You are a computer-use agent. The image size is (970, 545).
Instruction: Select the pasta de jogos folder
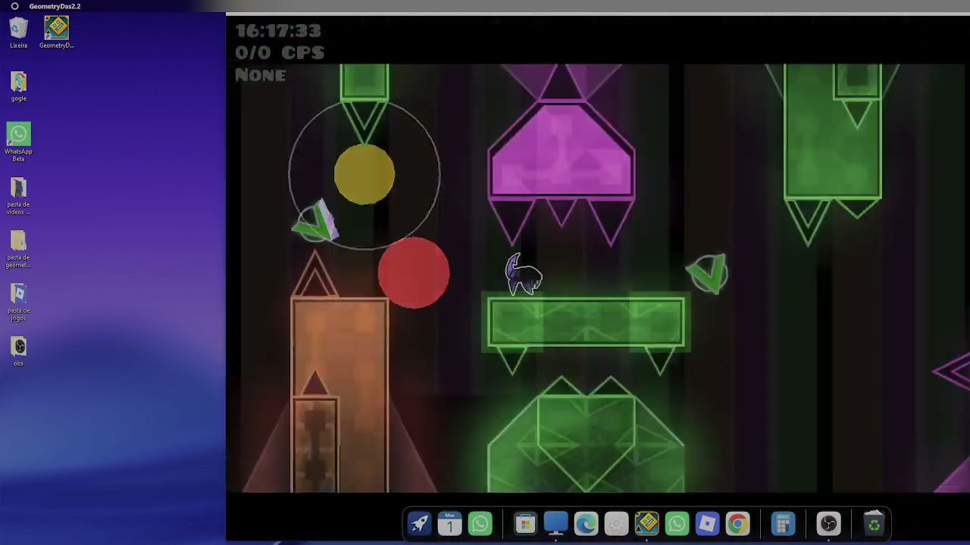19,301
